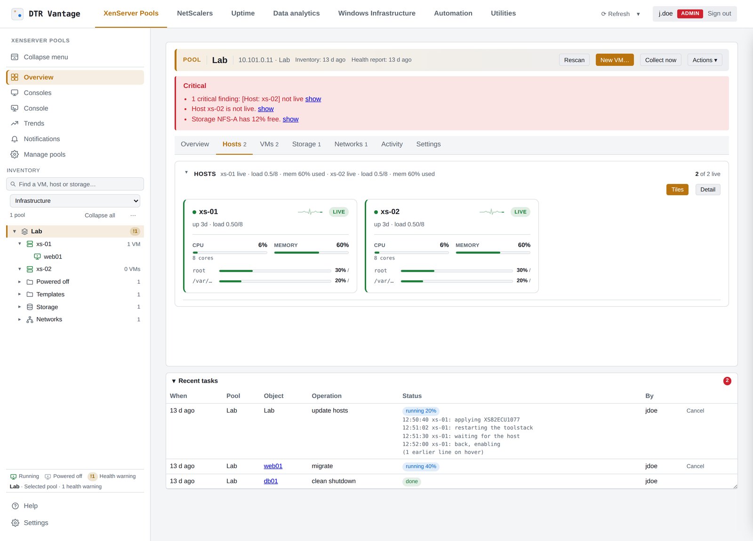Click the Lab pool health warning badge

135,231
